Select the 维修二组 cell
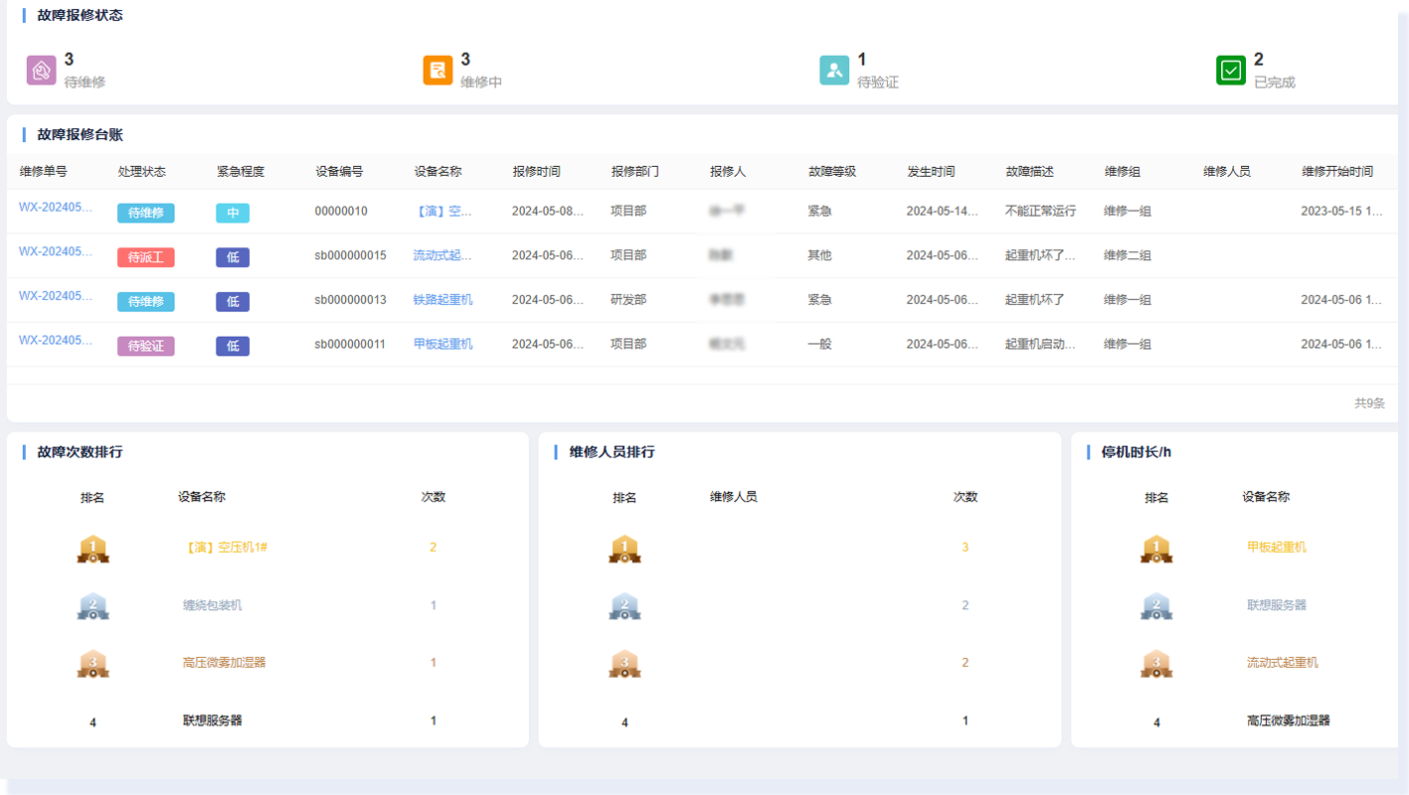The height and width of the screenshot is (795, 1409). 1128,255
